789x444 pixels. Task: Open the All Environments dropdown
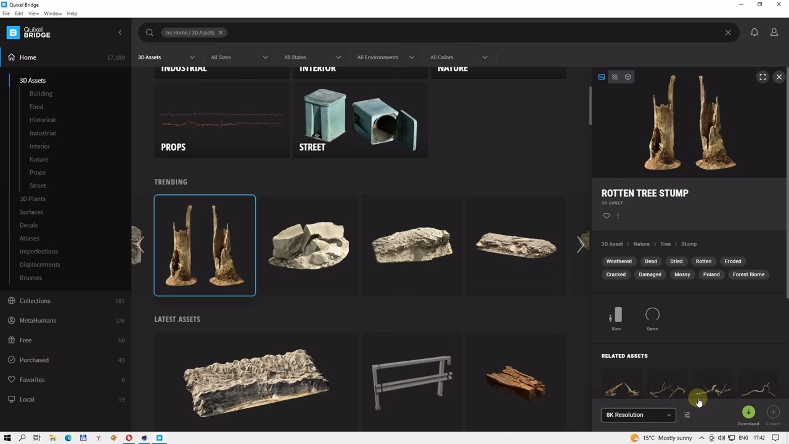[385, 57]
